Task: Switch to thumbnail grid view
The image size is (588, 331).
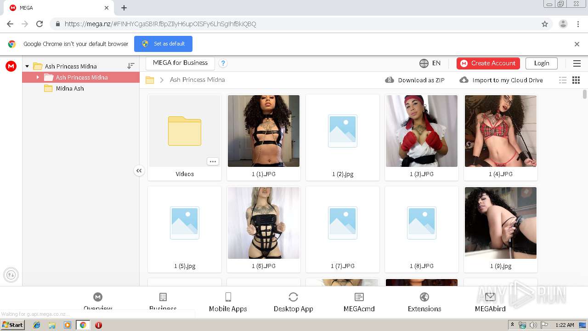Action: click(x=576, y=80)
